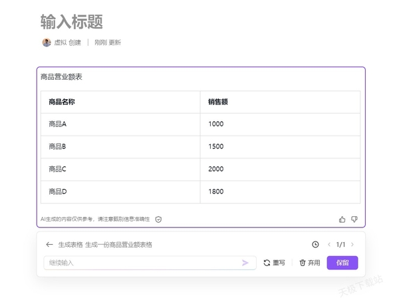399x302 pixels.
Task: Click the thumbs down feedback icon
Action: tap(354, 219)
